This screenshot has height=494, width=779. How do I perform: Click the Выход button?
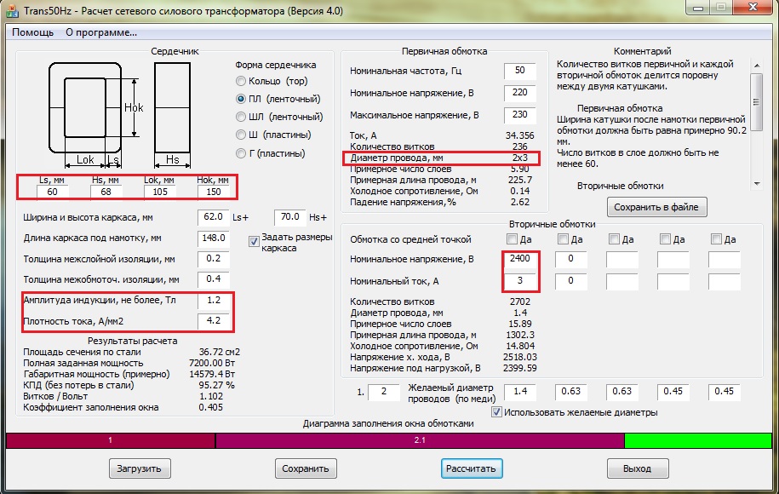(638, 468)
